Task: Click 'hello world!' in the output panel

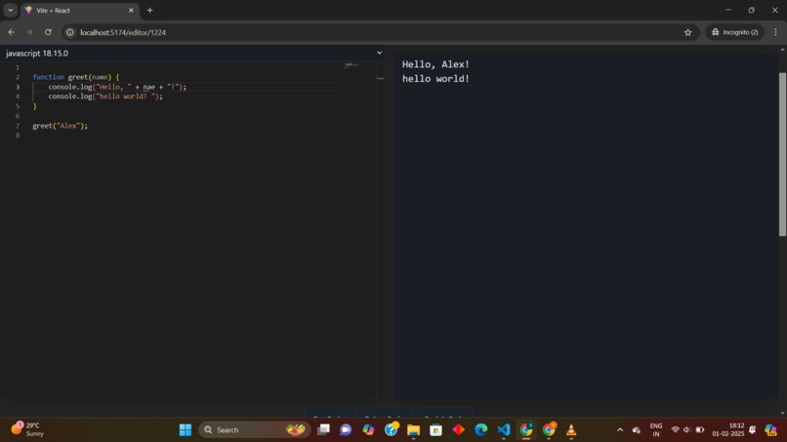Action: coord(435,79)
